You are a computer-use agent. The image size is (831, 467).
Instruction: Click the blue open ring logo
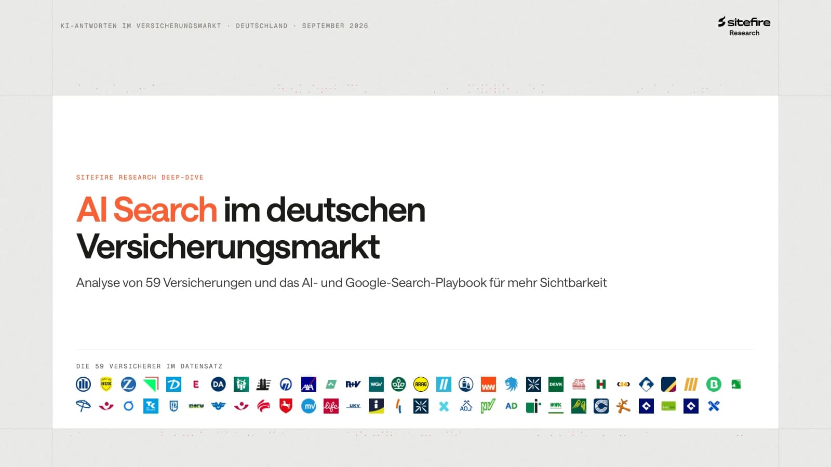click(128, 406)
